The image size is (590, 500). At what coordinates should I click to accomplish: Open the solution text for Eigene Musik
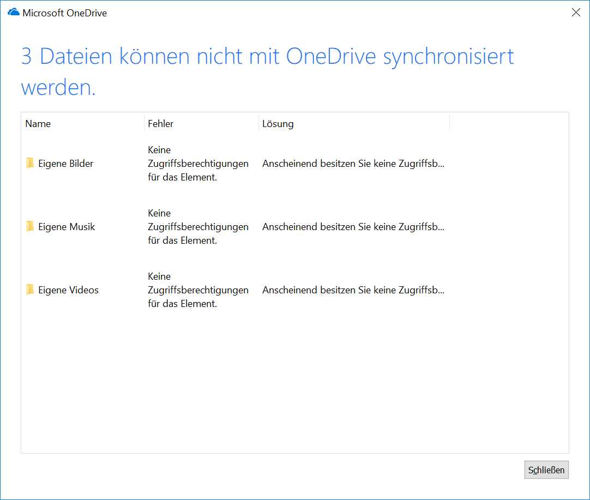click(353, 227)
